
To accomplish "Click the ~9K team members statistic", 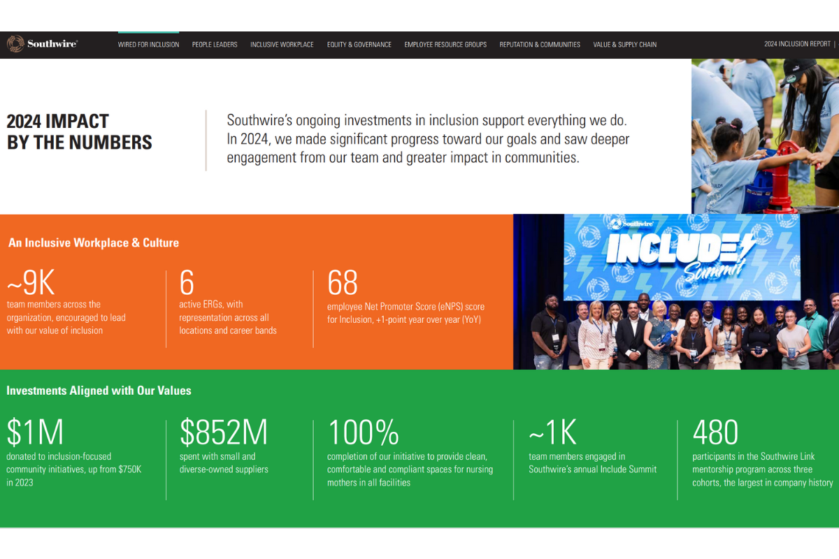I will 31,284.
